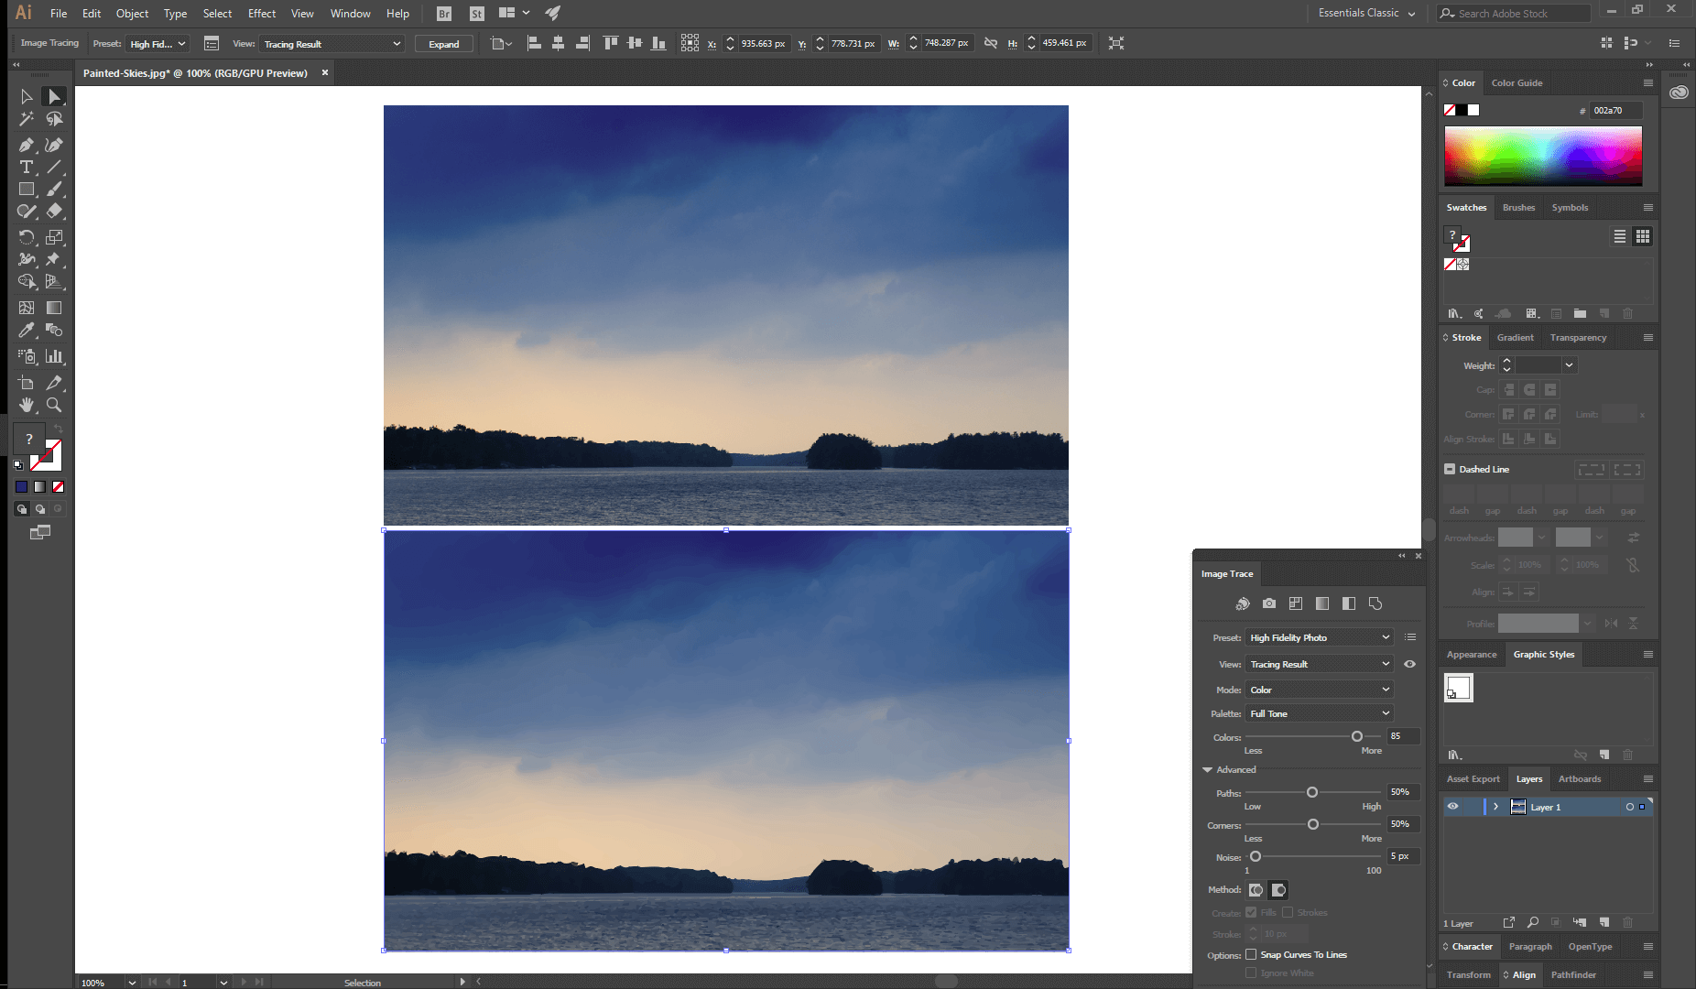Enable the Snap Curves To Lines option
Image resolution: width=1696 pixels, height=989 pixels.
click(x=1253, y=954)
